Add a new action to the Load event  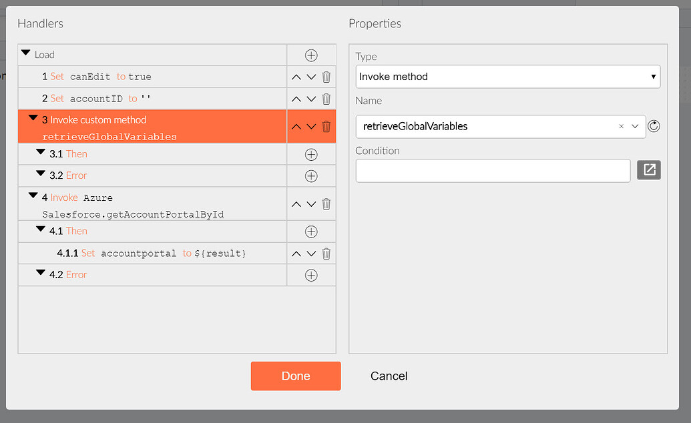coord(311,55)
